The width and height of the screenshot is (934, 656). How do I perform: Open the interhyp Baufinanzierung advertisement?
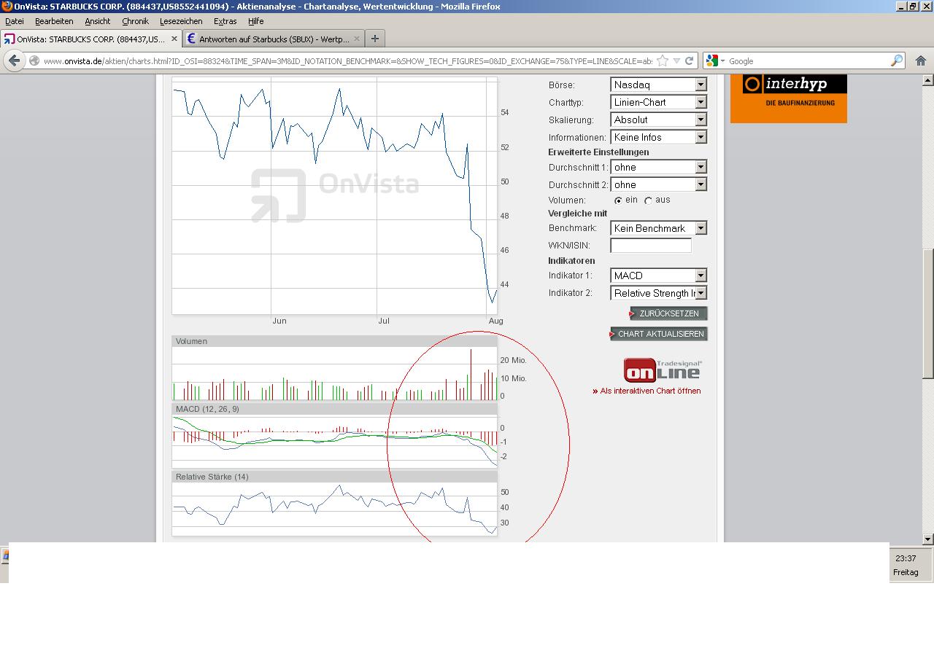[789, 98]
